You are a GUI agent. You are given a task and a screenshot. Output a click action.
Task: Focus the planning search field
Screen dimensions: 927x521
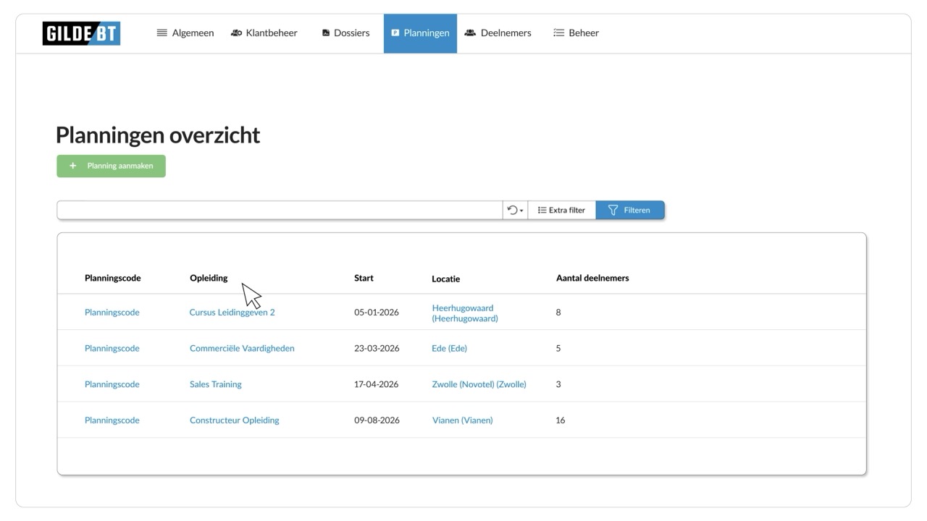[x=280, y=210]
